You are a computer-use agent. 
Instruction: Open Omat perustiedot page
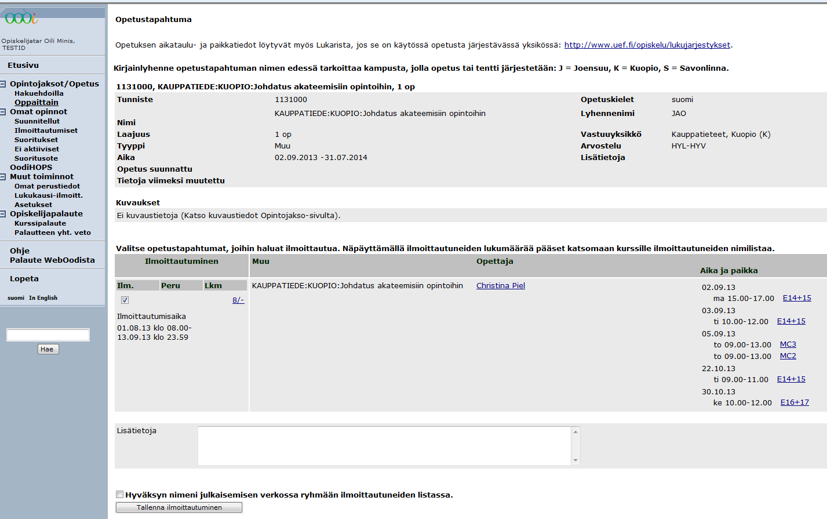click(x=47, y=186)
